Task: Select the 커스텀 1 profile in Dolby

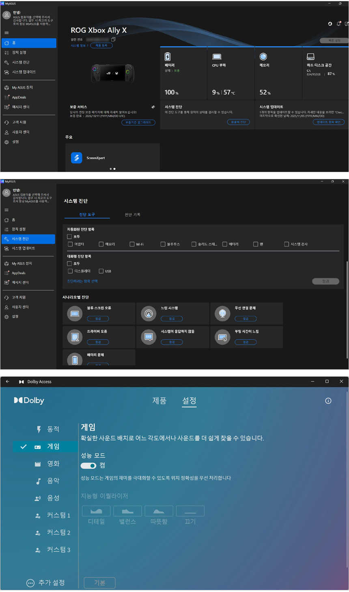Action: (58, 515)
